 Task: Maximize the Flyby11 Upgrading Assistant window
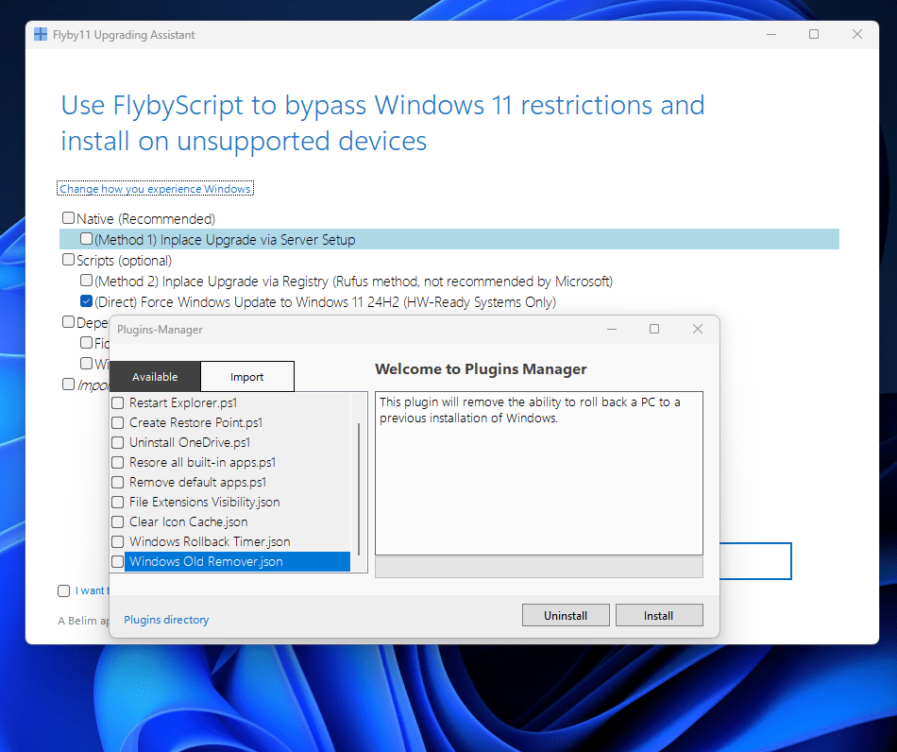(814, 34)
